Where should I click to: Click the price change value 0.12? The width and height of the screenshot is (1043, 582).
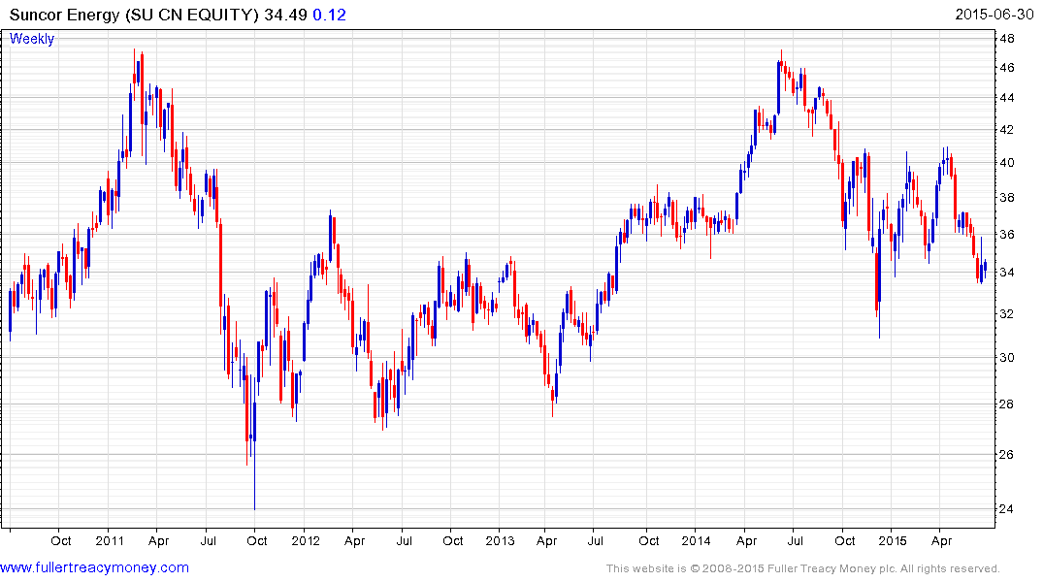329,15
